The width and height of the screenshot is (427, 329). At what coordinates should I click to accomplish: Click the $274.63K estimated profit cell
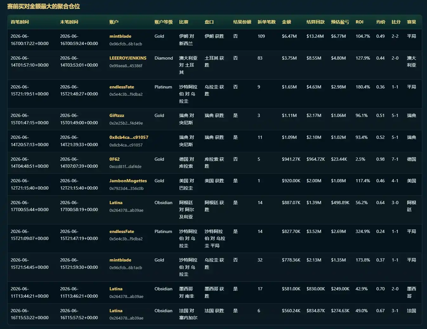coord(340,311)
